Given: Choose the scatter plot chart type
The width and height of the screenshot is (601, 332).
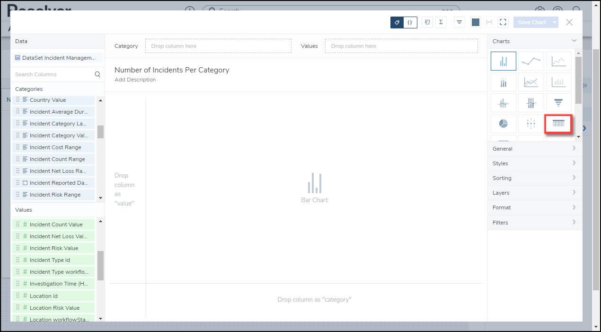Looking at the screenshot, I should pos(558,61).
